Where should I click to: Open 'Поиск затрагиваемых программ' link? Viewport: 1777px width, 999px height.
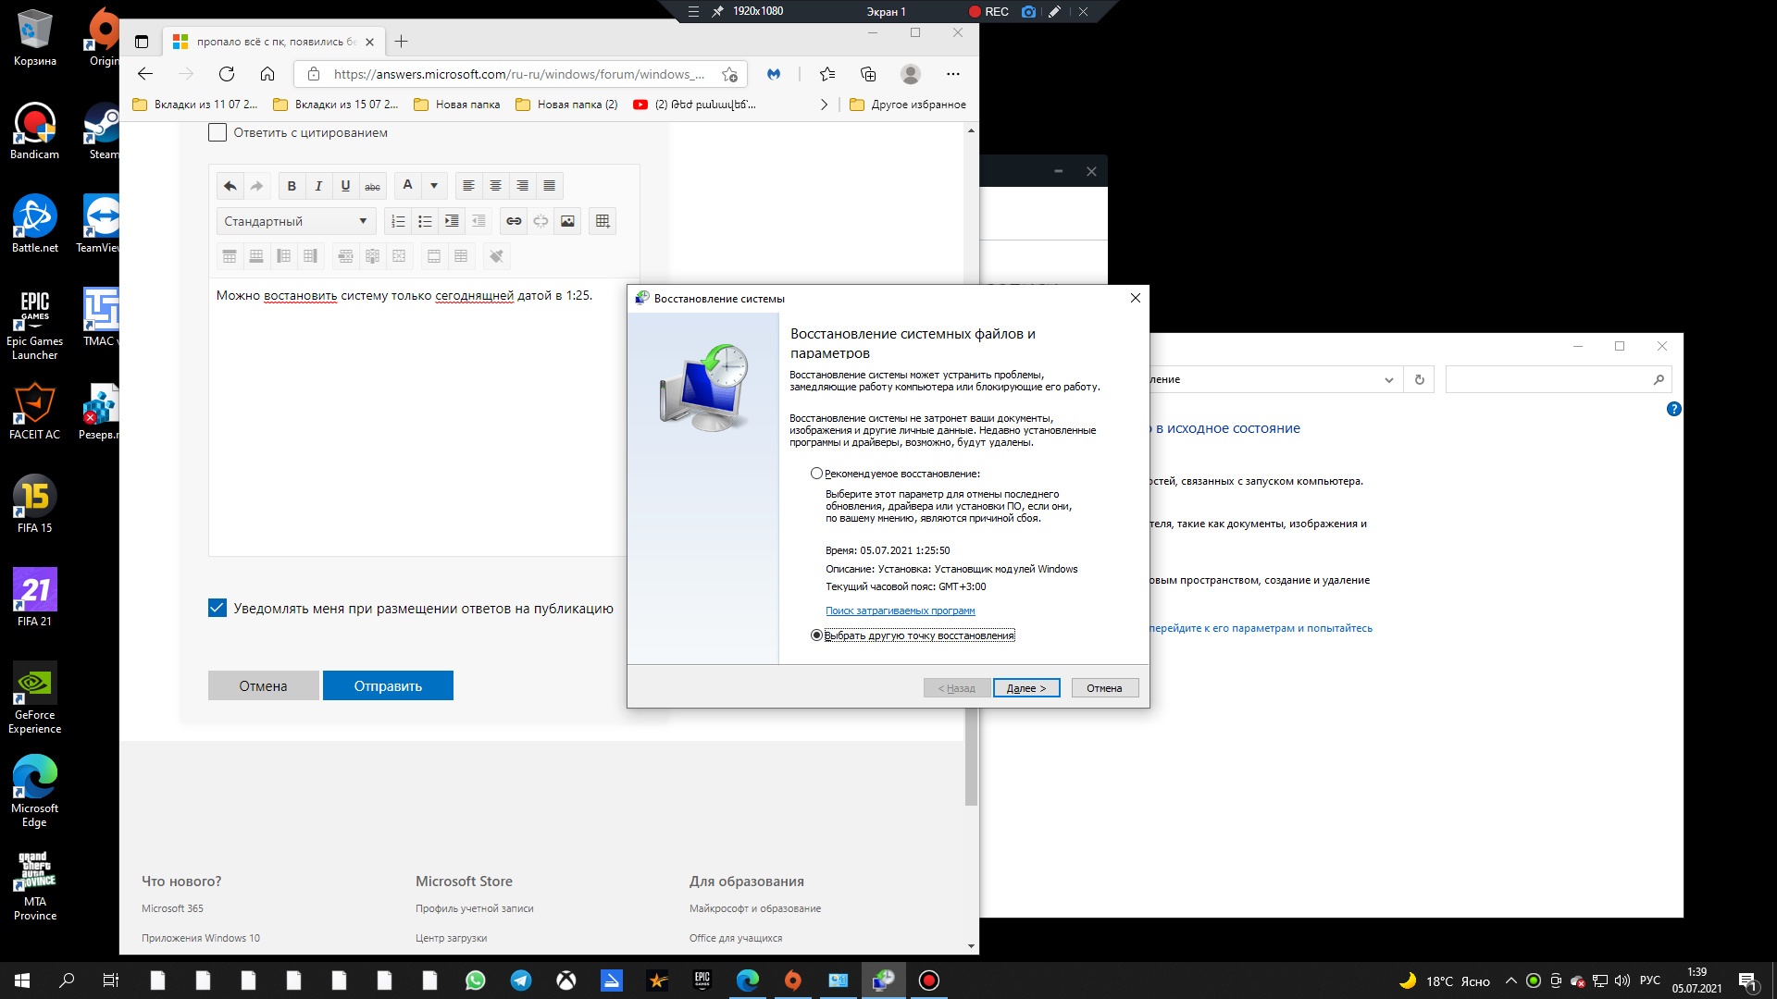900,610
